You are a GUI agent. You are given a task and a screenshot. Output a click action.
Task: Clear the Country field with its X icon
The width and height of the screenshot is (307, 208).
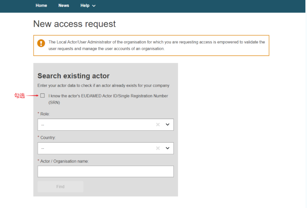[x=158, y=148]
